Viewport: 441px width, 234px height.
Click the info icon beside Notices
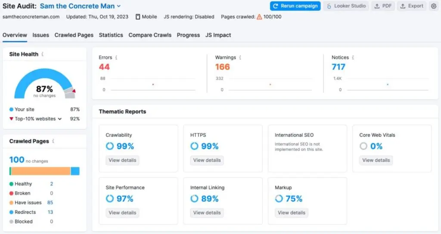[353, 58]
